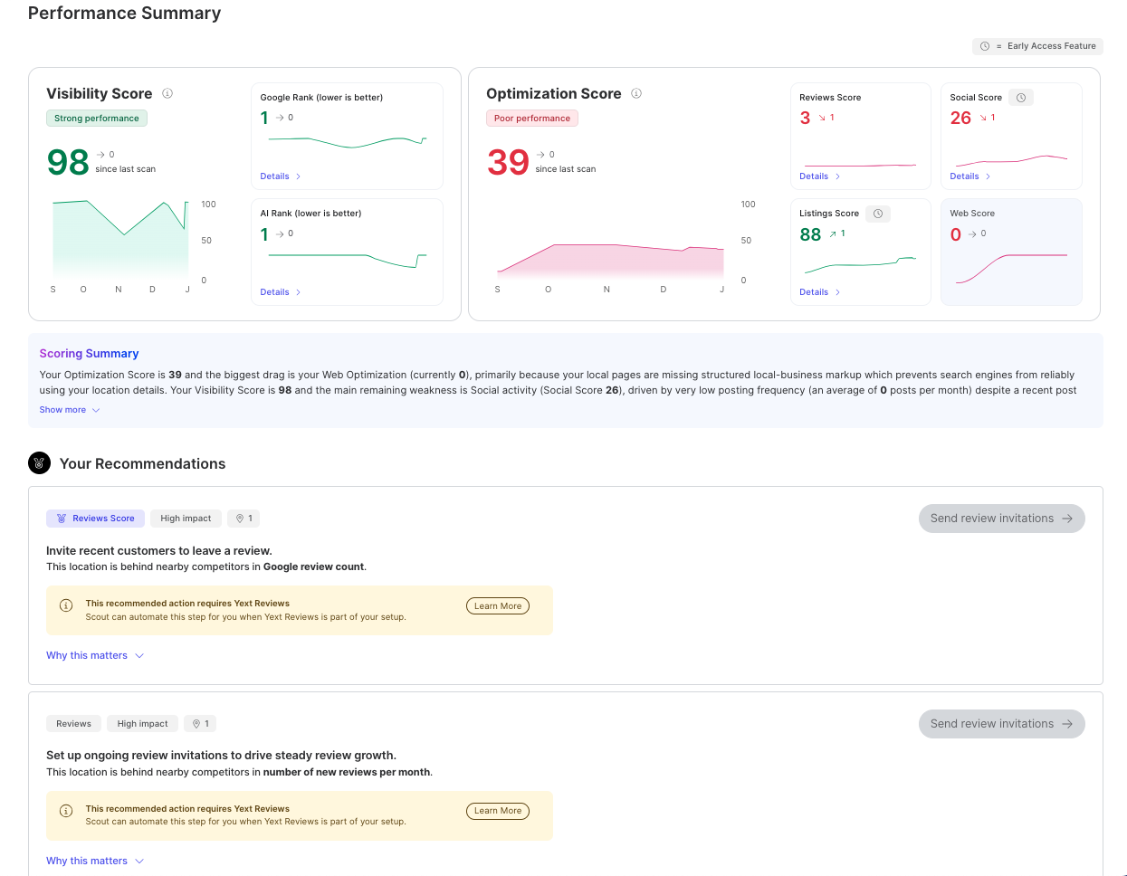This screenshot has height=876, width=1127.
Task: Click first Send review invitations button
Action: (1001, 519)
